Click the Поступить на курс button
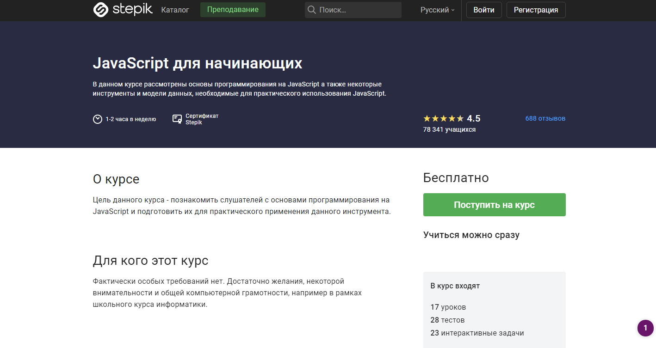 pos(494,205)
